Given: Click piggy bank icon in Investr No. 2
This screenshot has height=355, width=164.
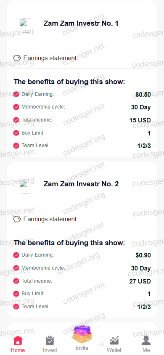Looking at the screenshot, I should 17,219.
